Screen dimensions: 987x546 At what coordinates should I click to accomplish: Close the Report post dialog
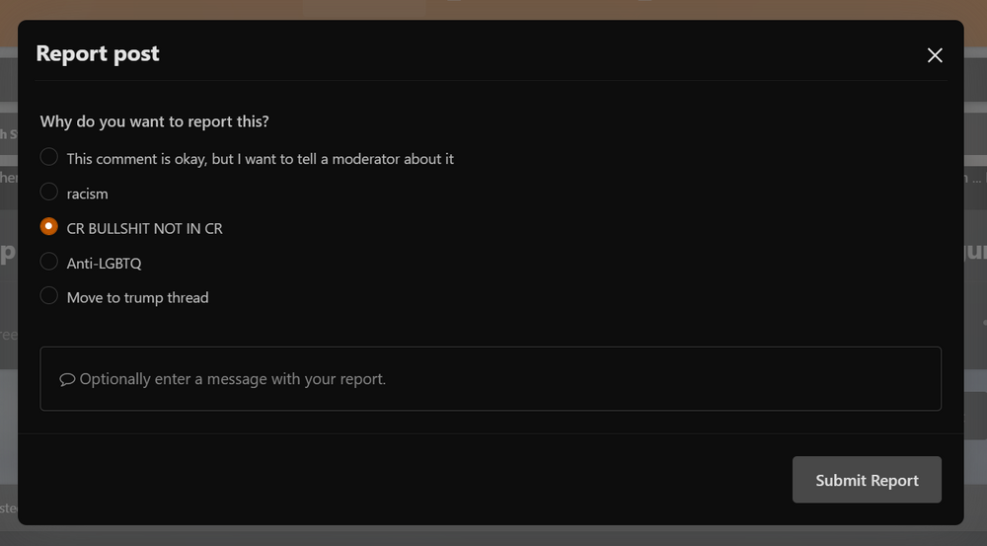[935, 55]
